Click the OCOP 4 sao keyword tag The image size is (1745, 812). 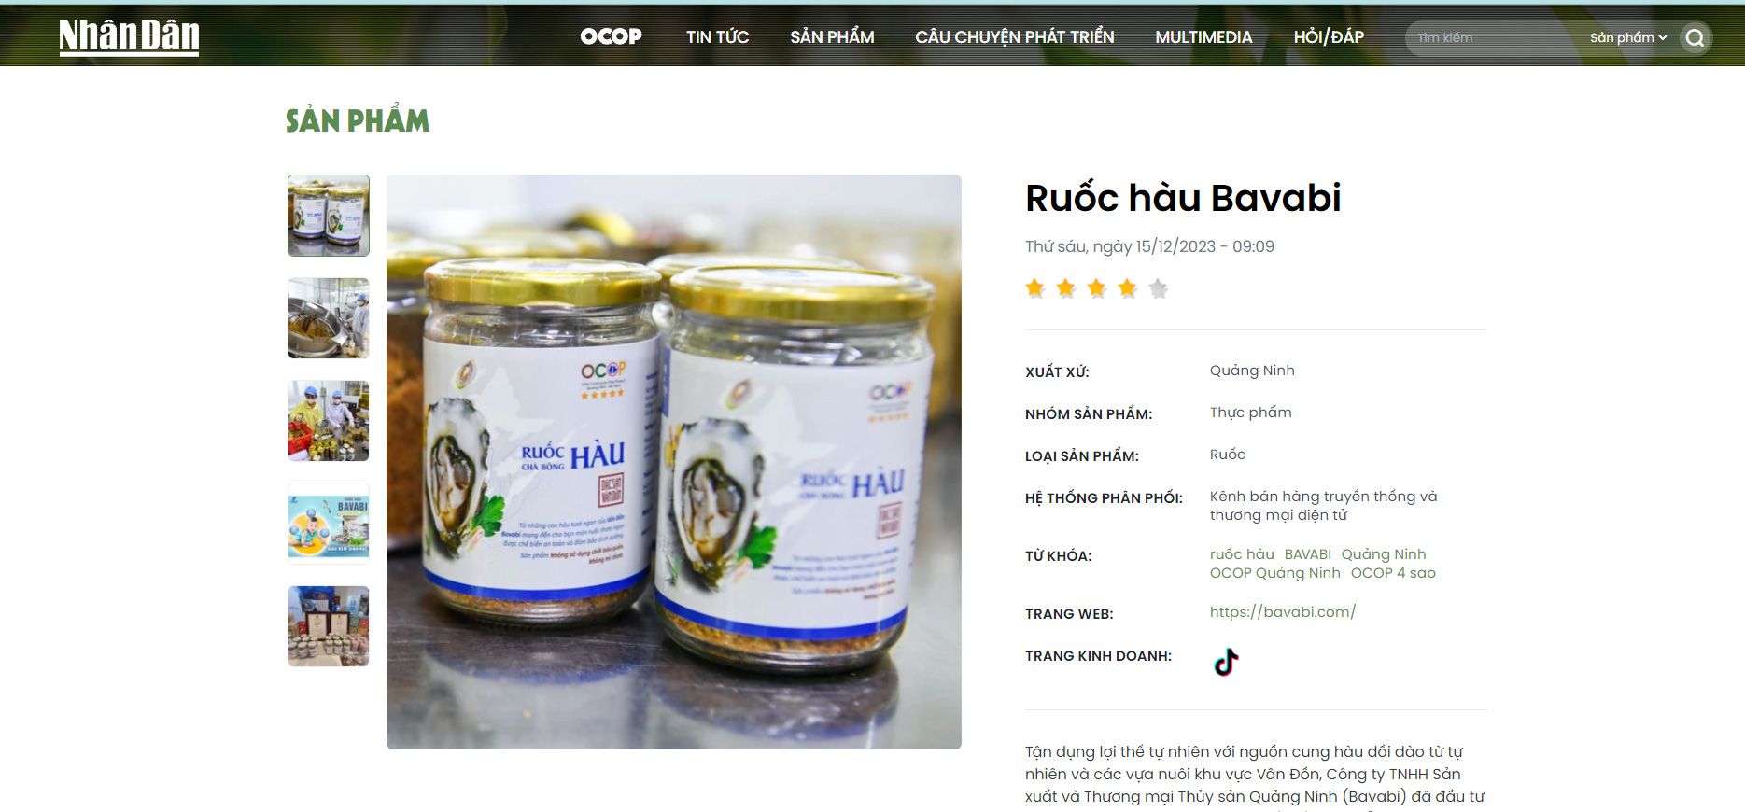[x=1393, y=573]
